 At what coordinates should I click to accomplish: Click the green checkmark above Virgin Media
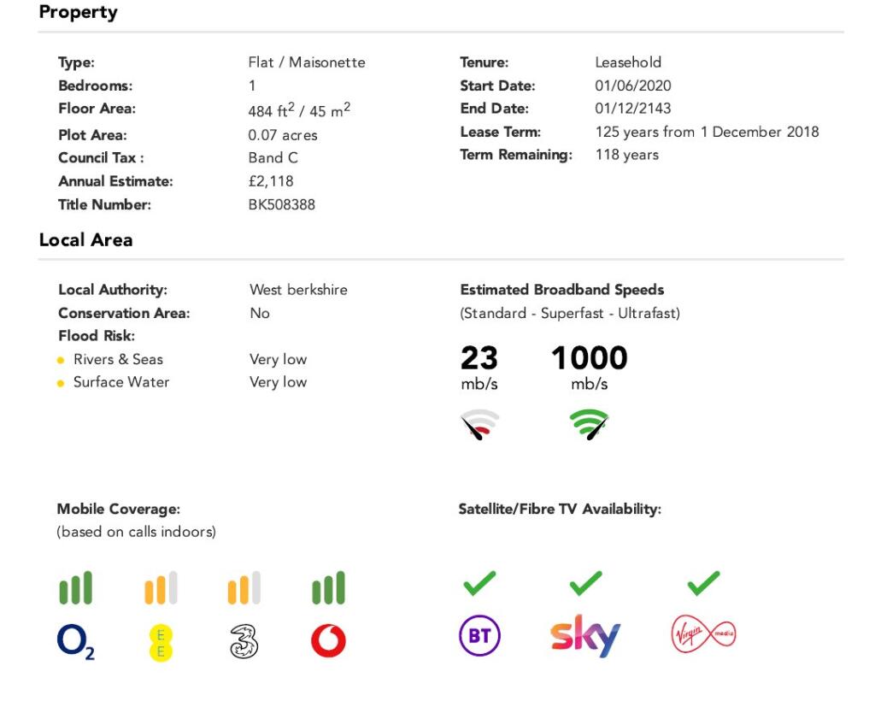[x=703, y=584]
